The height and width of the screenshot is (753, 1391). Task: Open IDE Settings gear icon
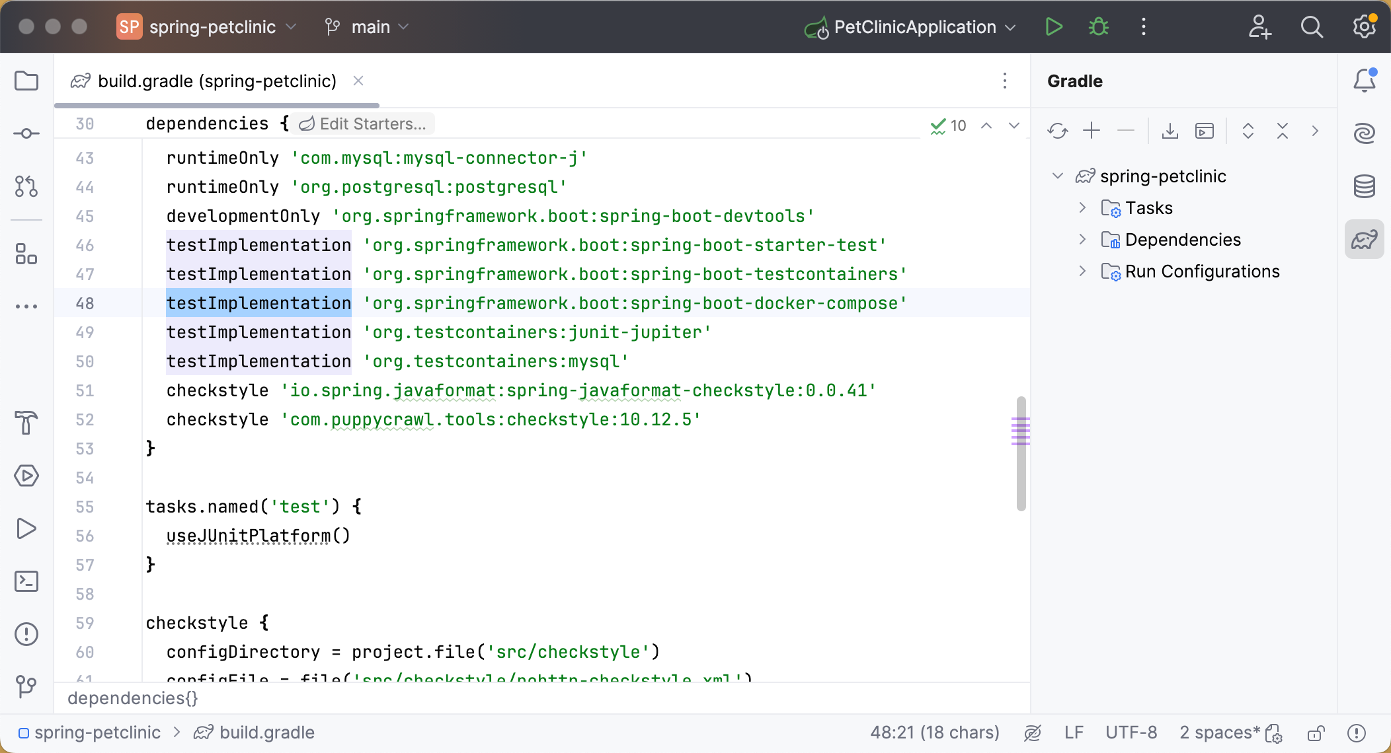(1363, 26)
